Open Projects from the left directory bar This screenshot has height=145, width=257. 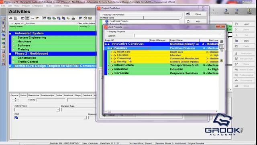tap(3, 19)
